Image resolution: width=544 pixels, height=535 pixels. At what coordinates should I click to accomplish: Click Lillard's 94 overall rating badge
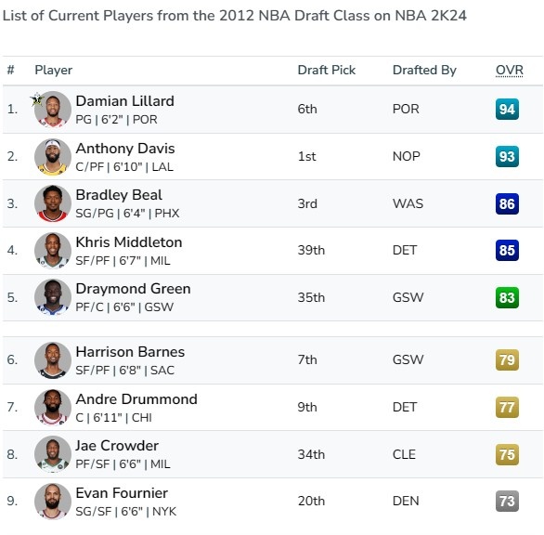pos(507,110)
